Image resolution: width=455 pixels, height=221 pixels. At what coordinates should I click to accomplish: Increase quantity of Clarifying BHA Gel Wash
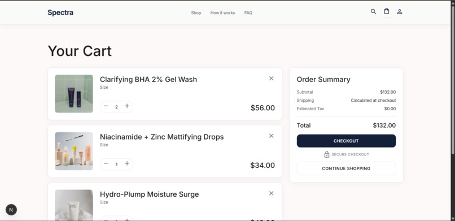[x=127, y=106]
